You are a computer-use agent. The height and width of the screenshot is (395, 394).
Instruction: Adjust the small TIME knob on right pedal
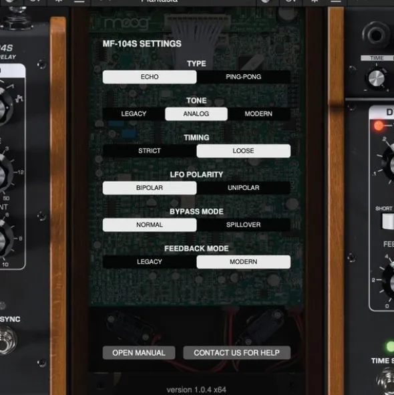(377, 78)
